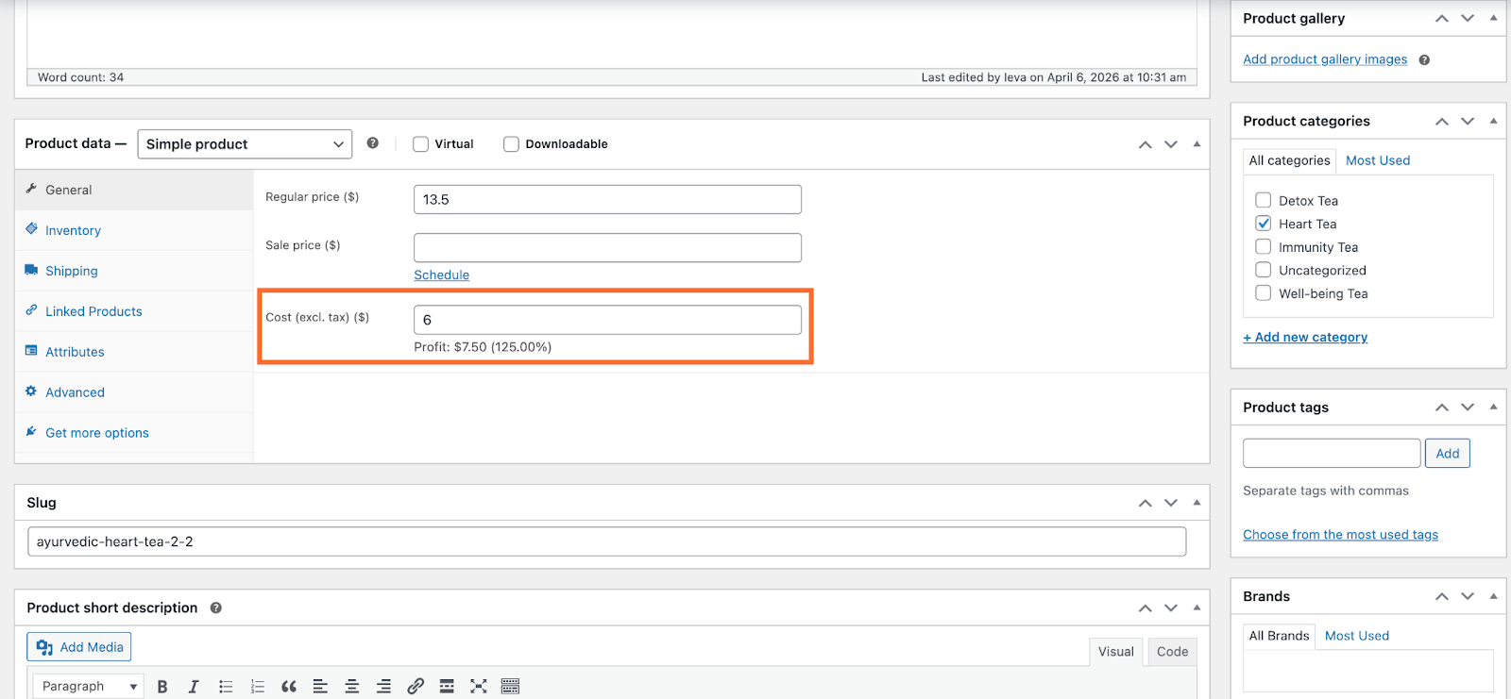Screen dimensions: 1511x699
Task: Toggle bold formatting in short description toolbar
Action: (162, 686)
